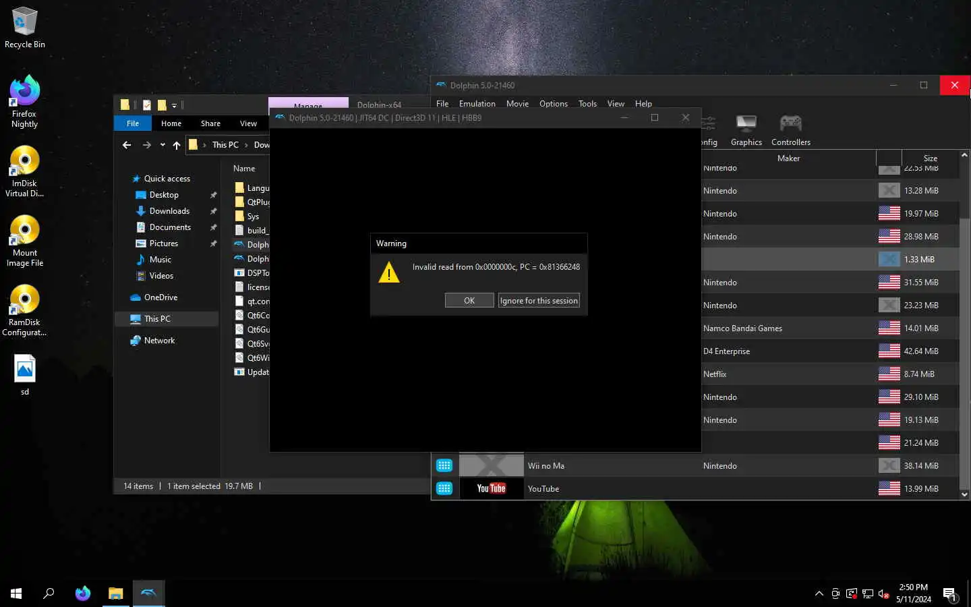Click Ignore for this session button
Image resolution: width=971 pixels, height=607 pixels.
pos(539,301)
